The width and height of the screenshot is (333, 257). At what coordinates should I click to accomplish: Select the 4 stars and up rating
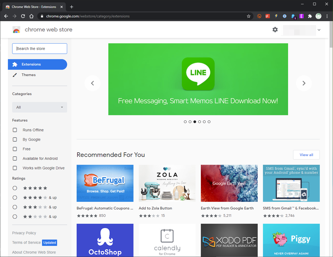pyautogui.click(x=15, y=197)
